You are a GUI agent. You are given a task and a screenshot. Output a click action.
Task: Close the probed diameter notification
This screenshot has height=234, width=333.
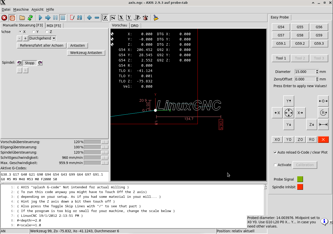331,222
